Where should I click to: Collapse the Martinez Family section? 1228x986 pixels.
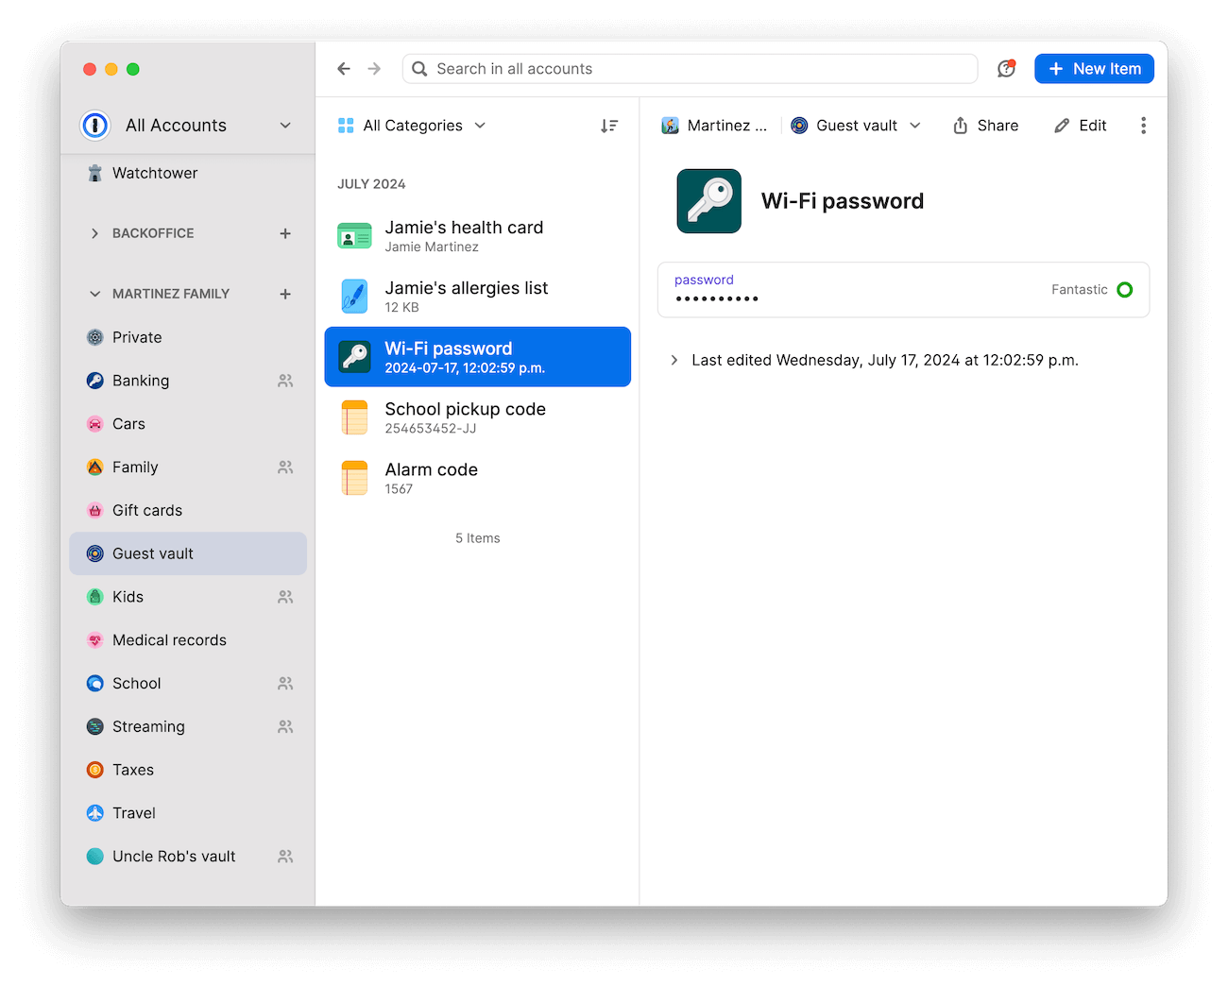coord(94,294)
